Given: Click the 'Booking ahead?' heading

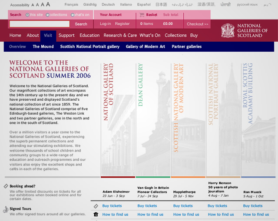Looking at the screenshot, I should pyautogui.click(x=23, y=186).
